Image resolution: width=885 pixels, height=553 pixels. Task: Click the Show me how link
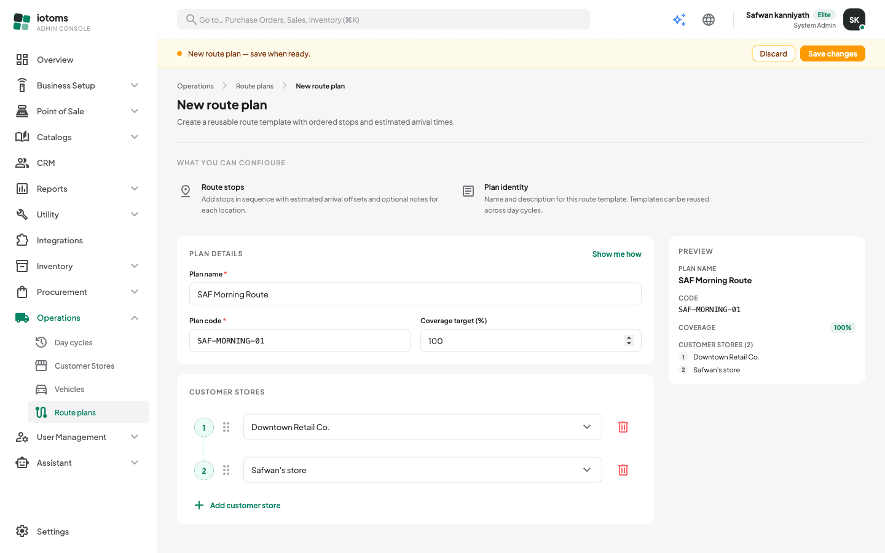click(x=616, y=254)
